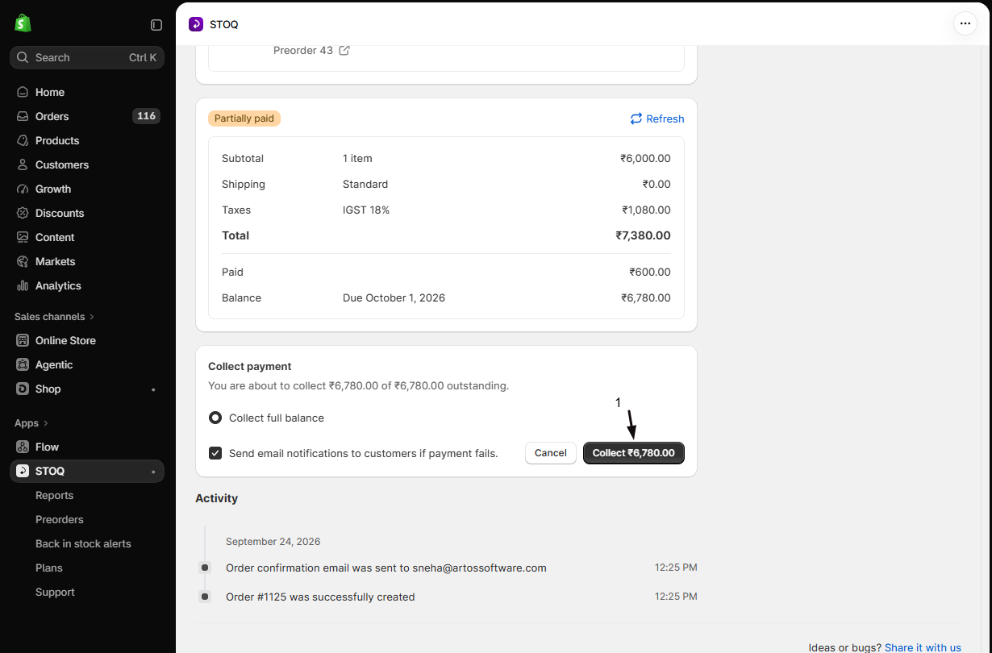Click the Agentic channel icon
The image size is (992, 653).
tap(23, 364)
